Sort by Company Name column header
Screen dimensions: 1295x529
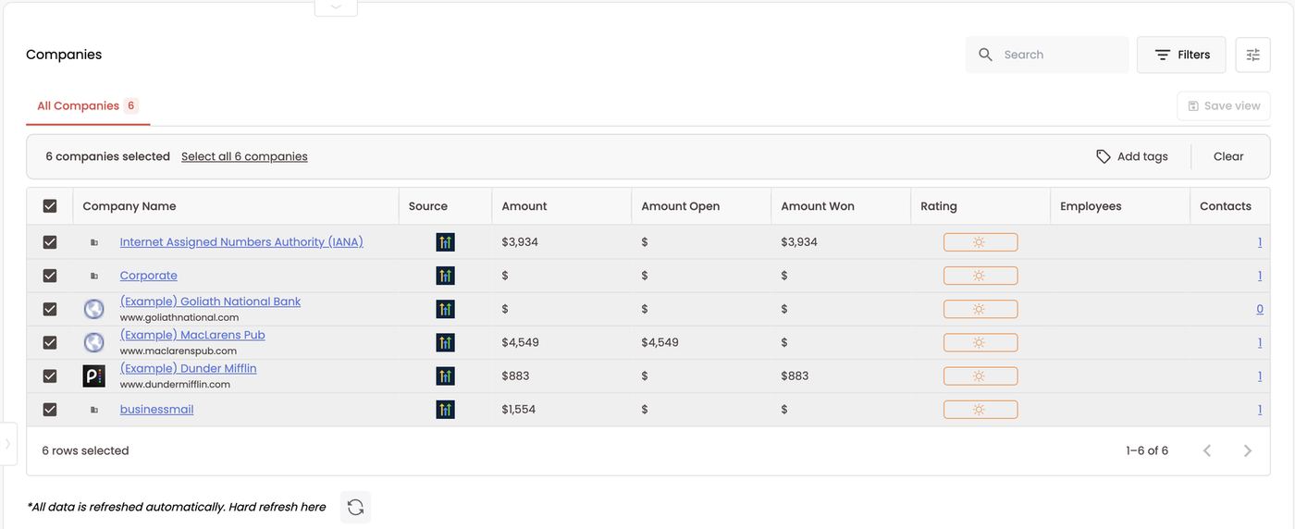pos(129,206)
